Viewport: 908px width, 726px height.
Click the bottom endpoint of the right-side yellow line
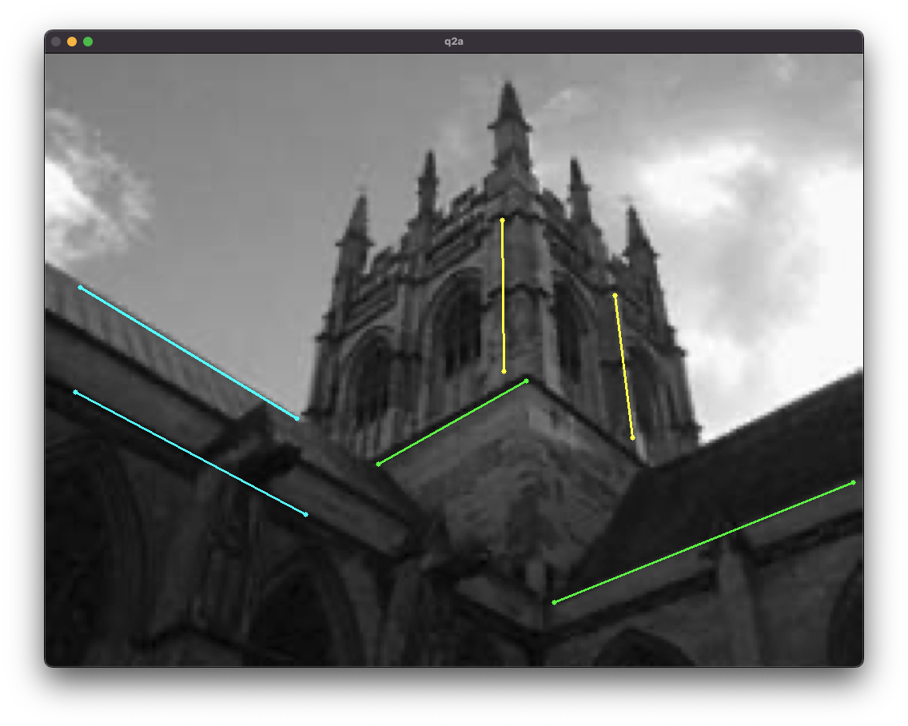[632, 438]
